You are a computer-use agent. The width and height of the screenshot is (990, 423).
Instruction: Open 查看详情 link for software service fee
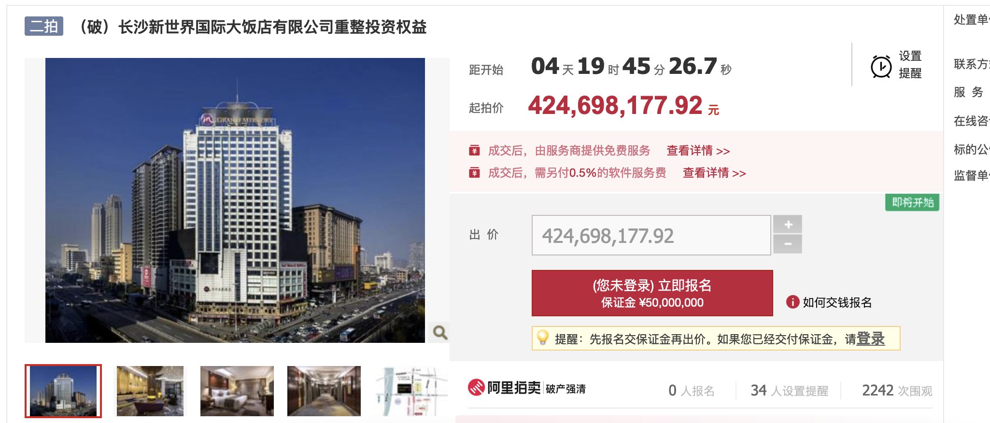click(x=714, y=173)
